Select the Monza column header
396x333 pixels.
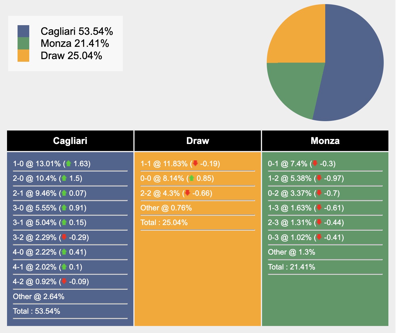click(325, 141)
